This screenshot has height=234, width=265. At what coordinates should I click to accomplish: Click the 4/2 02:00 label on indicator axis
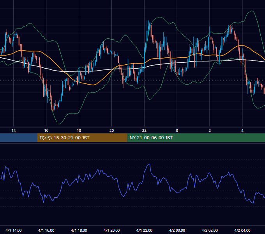(210, 230)
